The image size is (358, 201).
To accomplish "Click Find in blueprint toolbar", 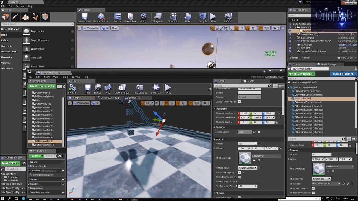I will coord(108,89).
